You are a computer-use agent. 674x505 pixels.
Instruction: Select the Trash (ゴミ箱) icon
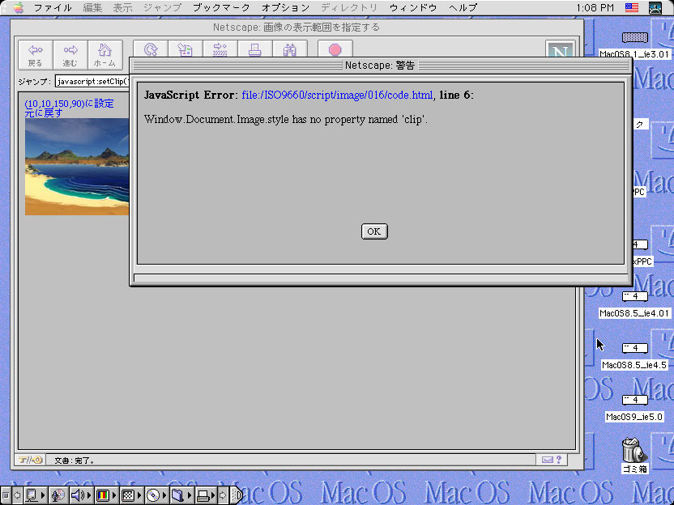(x=634, y=450)
